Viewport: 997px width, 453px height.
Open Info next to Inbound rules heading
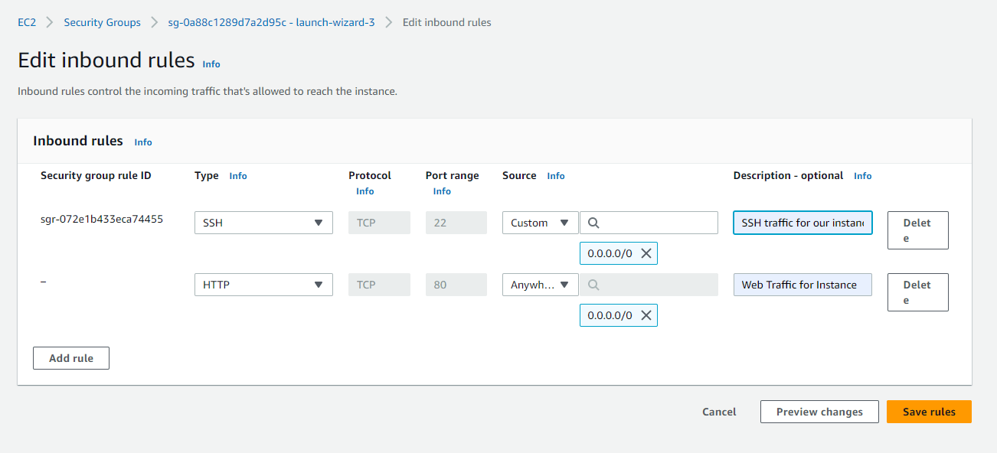tap(143, 142)
